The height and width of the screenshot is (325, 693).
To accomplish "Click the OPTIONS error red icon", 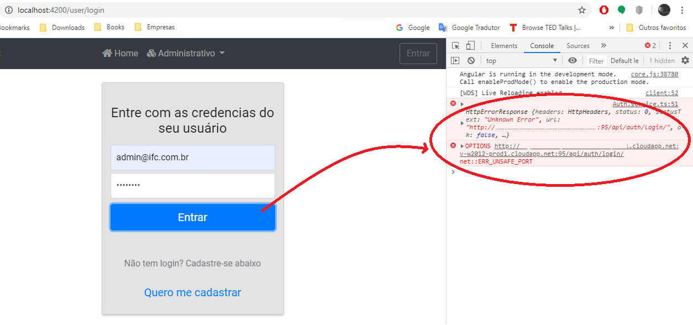I will [x=453, y=146].
